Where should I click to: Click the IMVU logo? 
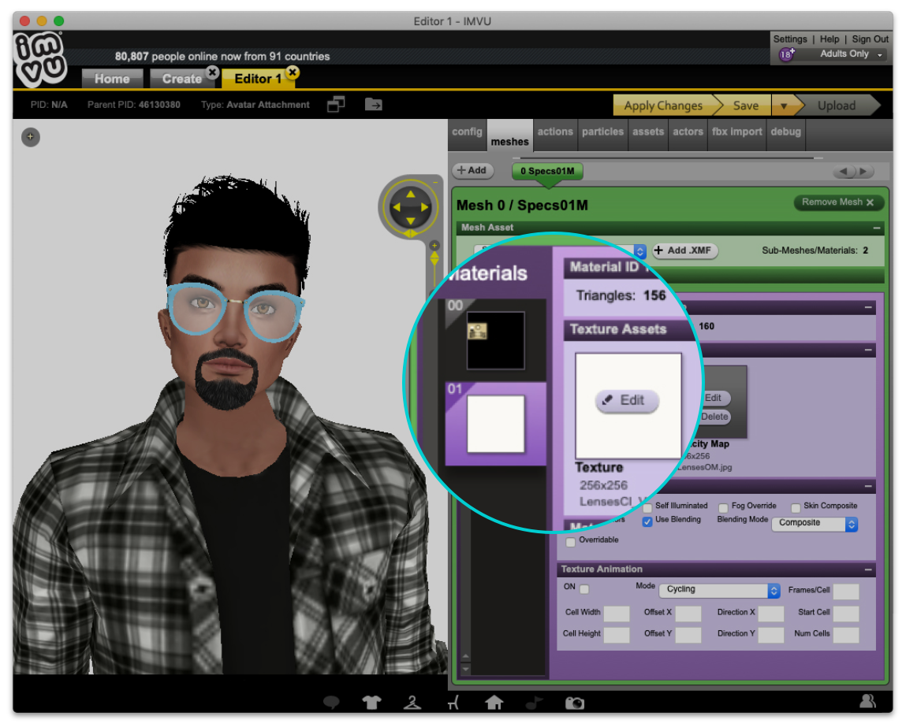[40, 58]
